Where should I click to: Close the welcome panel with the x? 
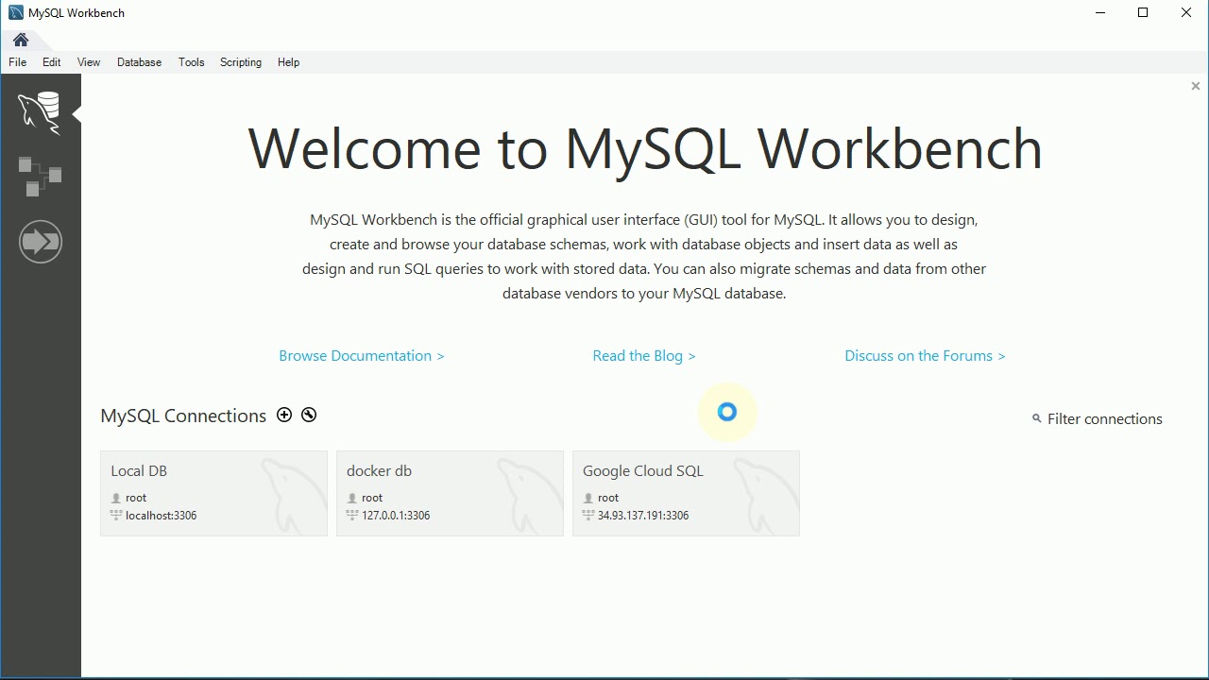tap(1196, 86)
